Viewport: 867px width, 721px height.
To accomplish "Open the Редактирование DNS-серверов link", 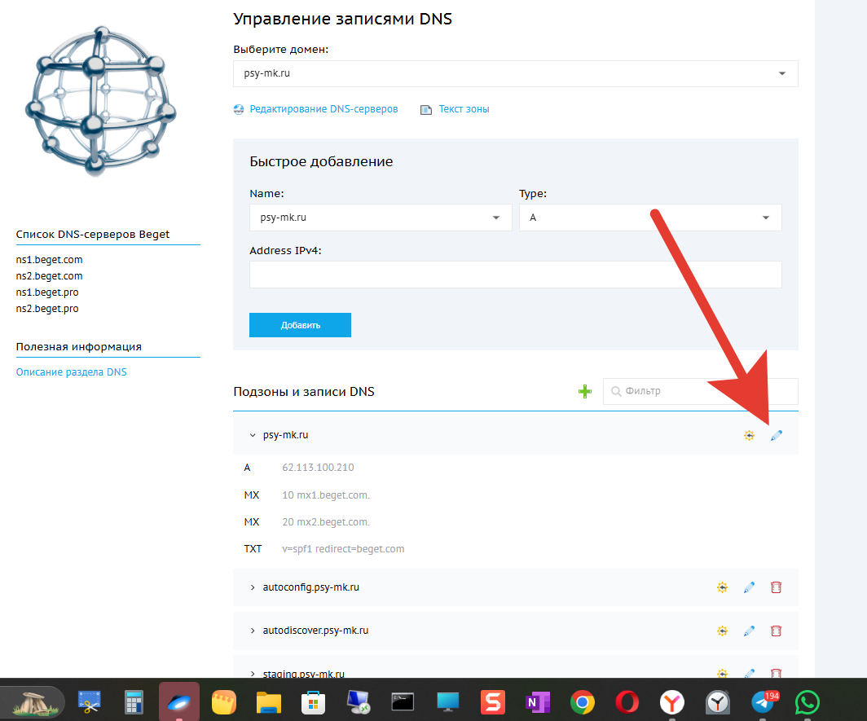I will click(x=323, y=109).
